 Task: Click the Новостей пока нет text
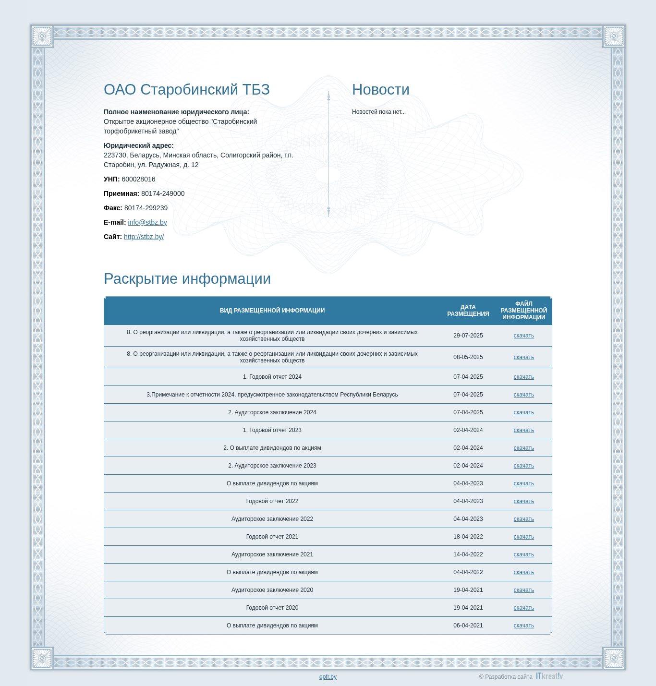(379, 112)
